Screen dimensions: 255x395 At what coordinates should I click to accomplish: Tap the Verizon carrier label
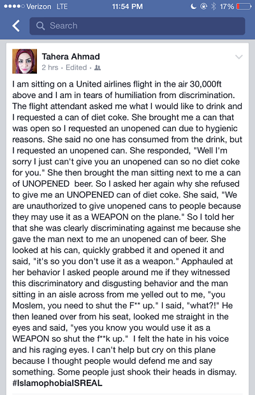pyautogui.click(x=39, y=6)
